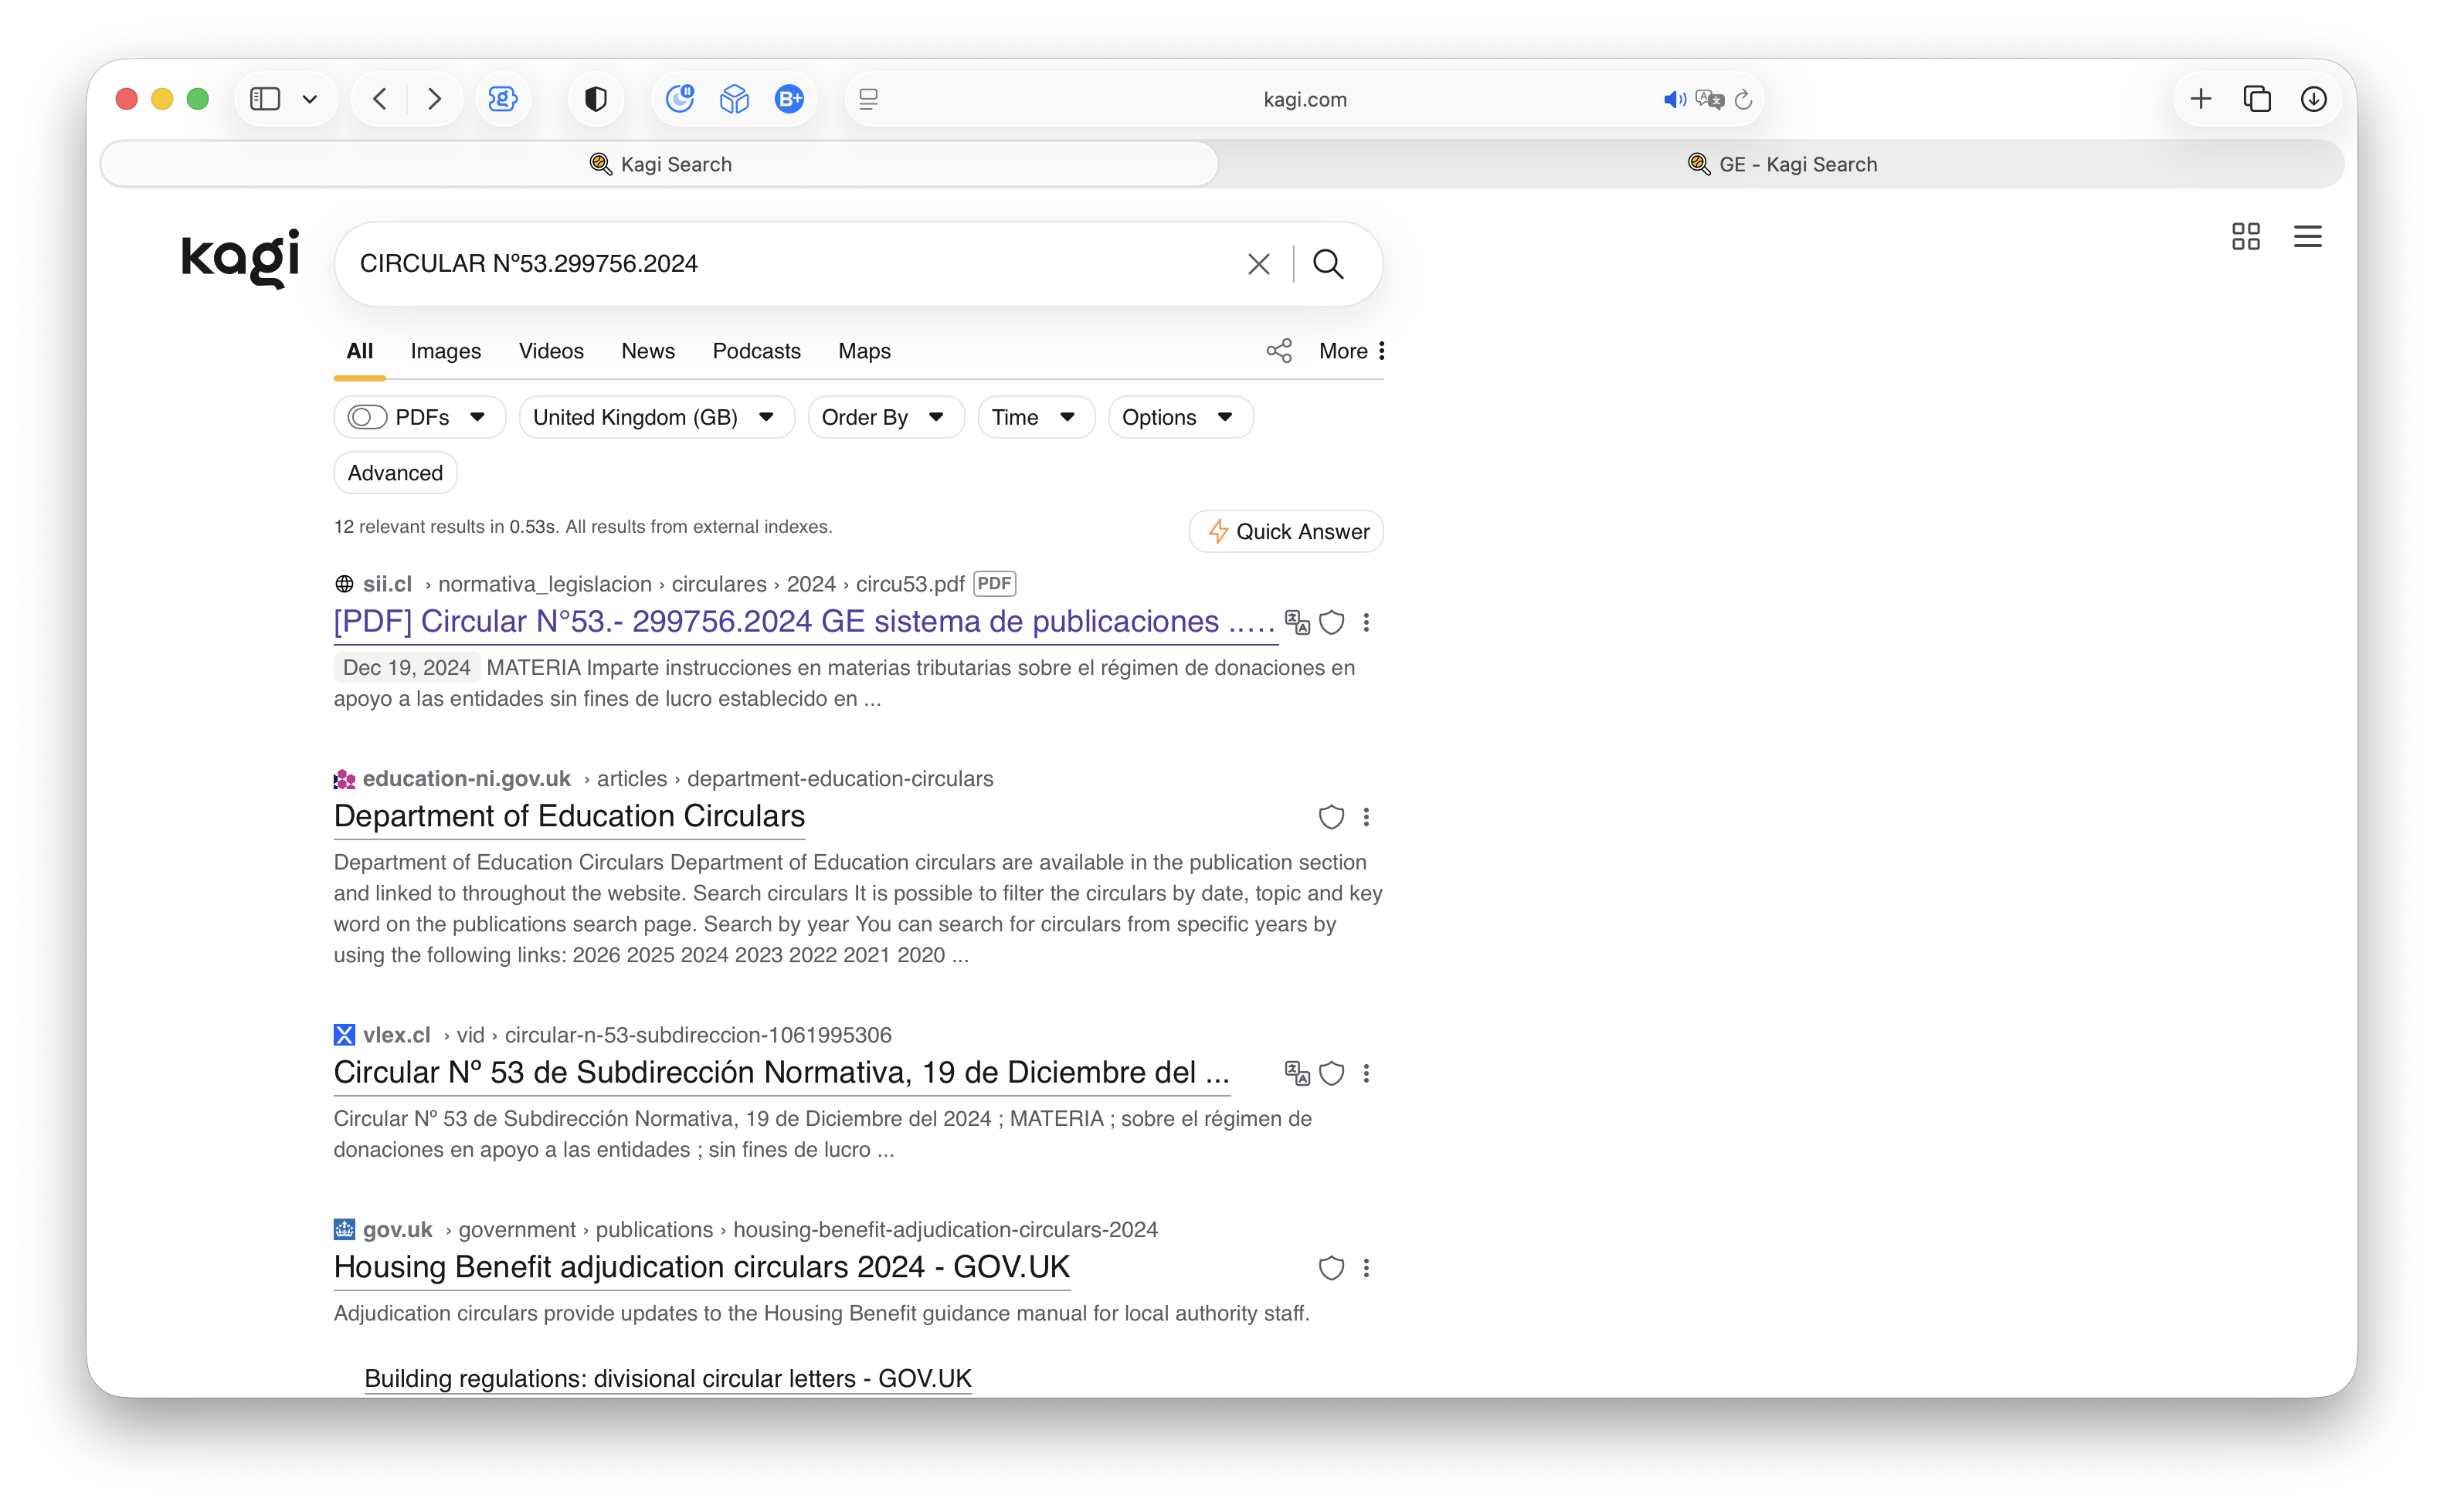Open more options for Department of Education result
Image resolution: width=2444 pixels, height=1512 pixels.
(1366, 817)
